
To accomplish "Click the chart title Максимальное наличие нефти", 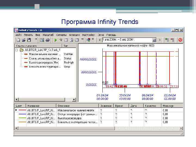I will point(130,46).
